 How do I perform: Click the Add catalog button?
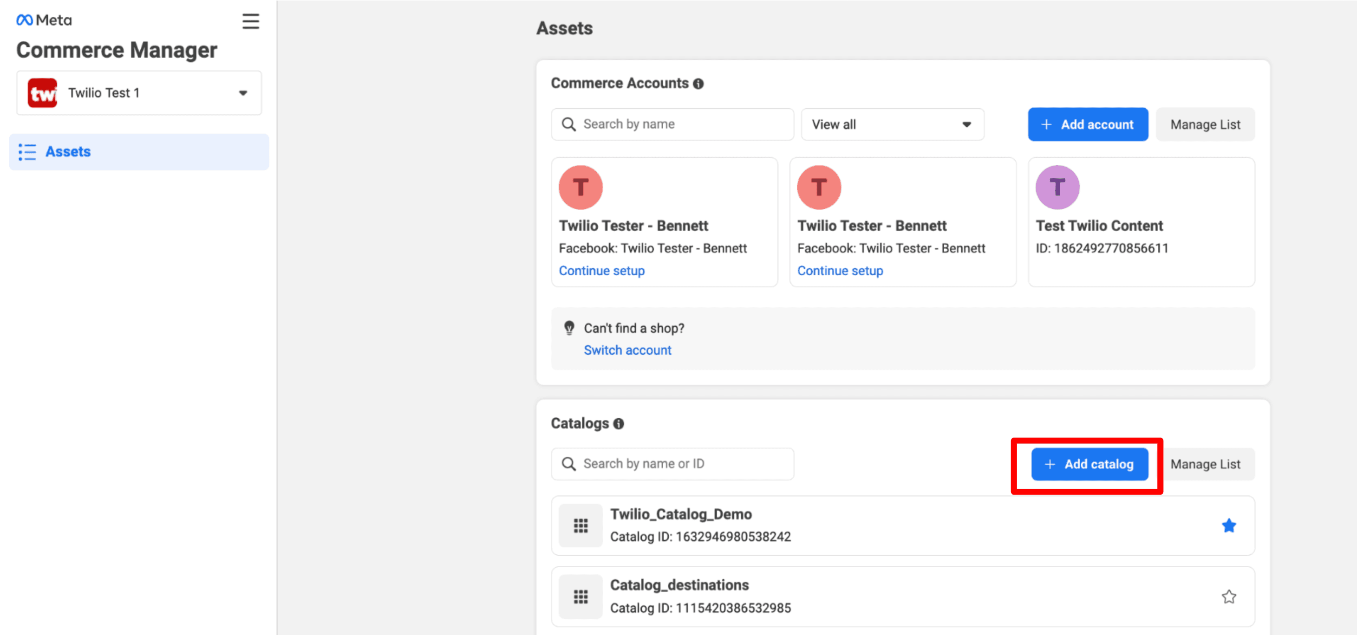(x=1089, y=464)
